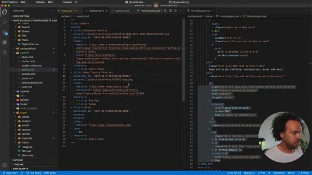Screen dimensions: 312x175
Task: Open the Source Control view
Action: click(5, 33)
